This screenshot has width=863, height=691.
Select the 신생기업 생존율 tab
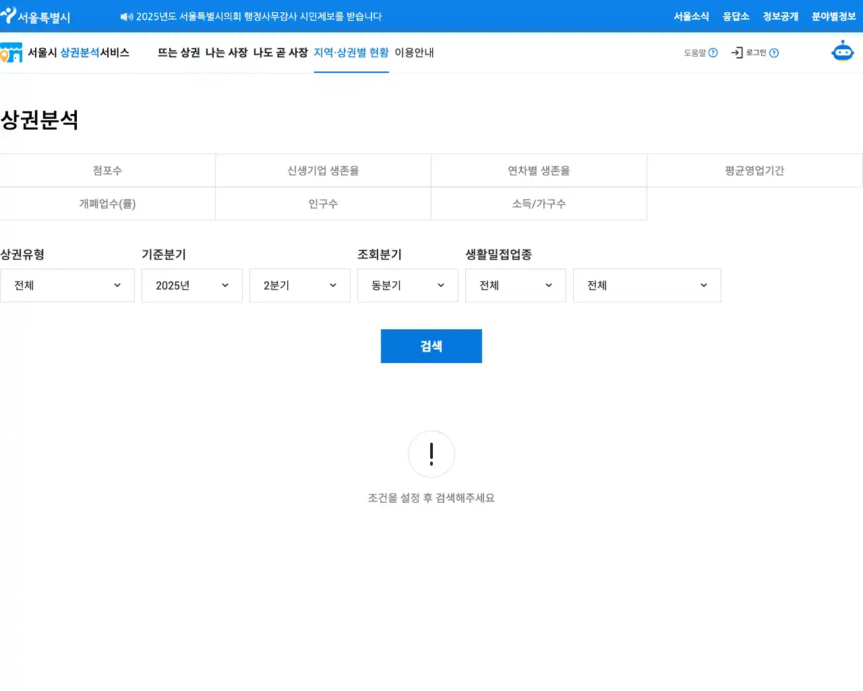point(323,171)
